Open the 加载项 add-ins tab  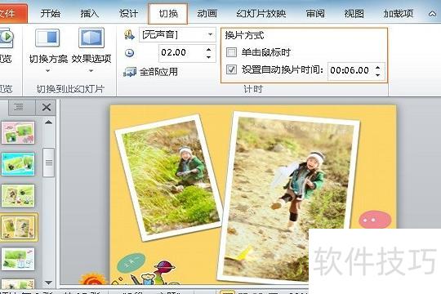pos(398,13)
